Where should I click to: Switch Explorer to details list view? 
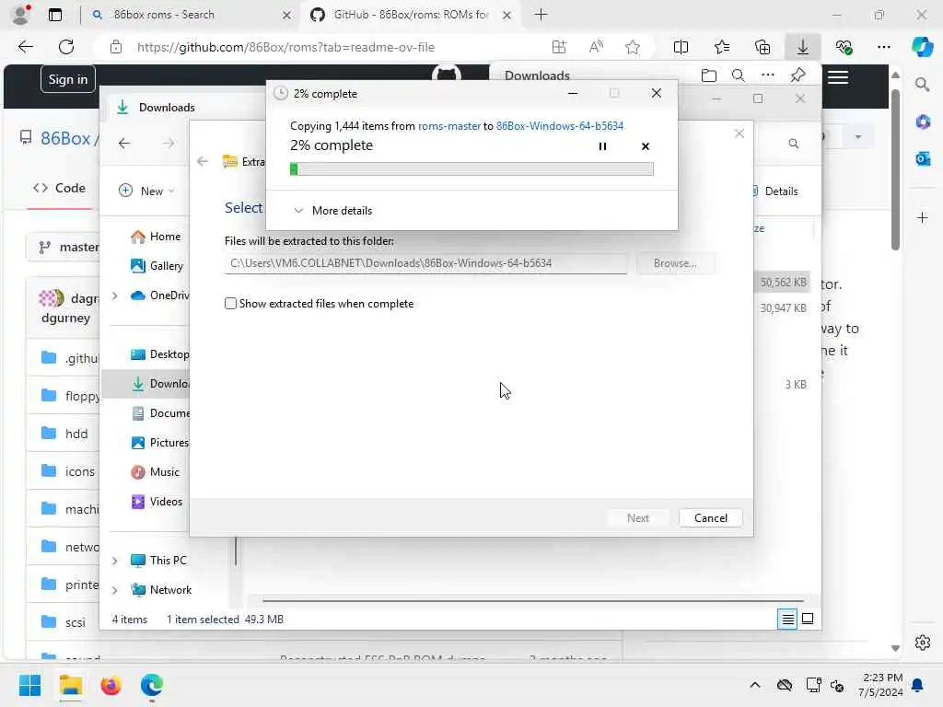tap(787, 619)
